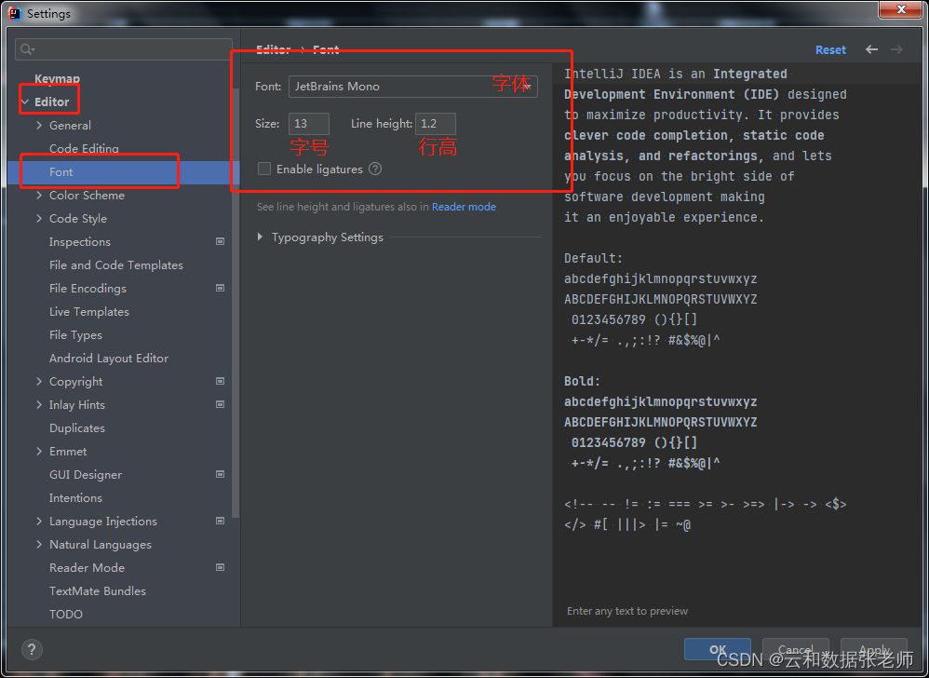Expand the General tree node
Viewport: 929px width, 678px height.
[39, 125]
